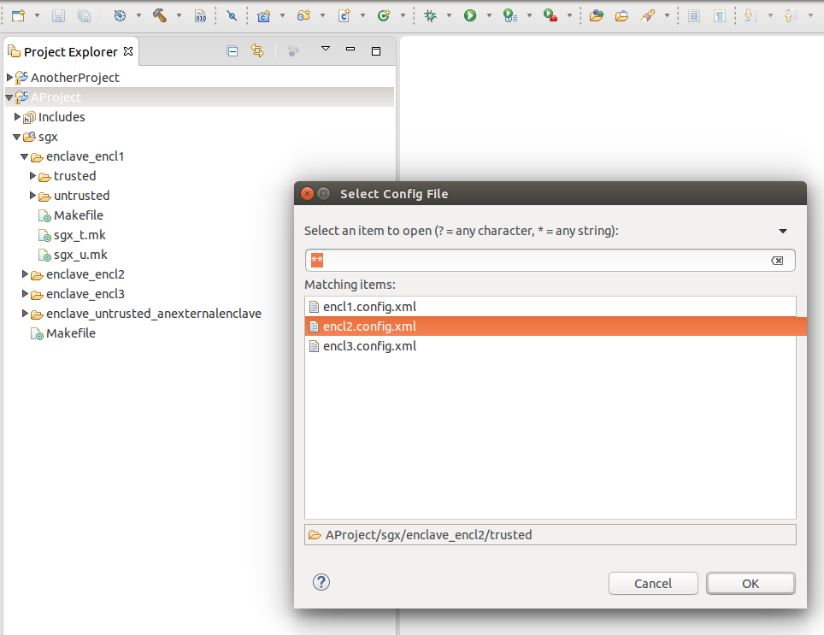
Task: Click the Debug bug icon
Action: (x=430, y=15)
